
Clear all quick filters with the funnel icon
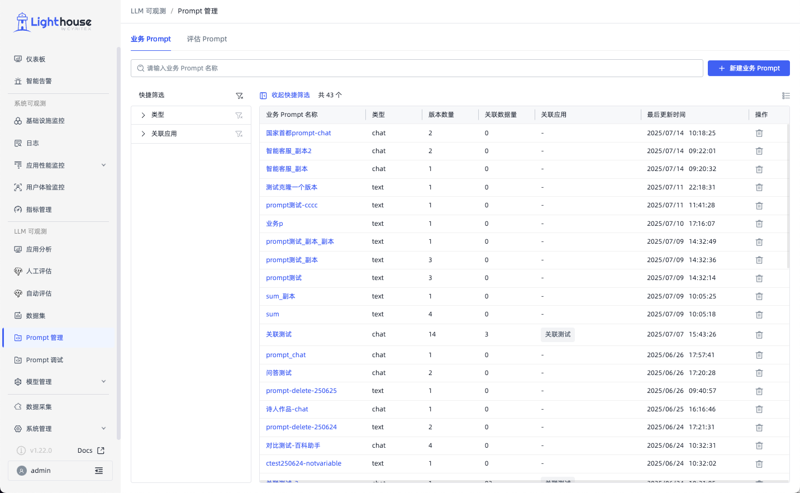[x=240, y=96]
